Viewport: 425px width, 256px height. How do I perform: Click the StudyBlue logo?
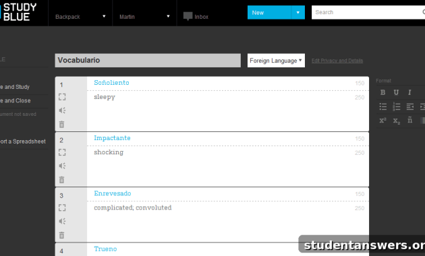18,12
